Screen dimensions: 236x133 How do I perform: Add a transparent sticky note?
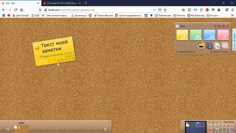coord(225,45)
